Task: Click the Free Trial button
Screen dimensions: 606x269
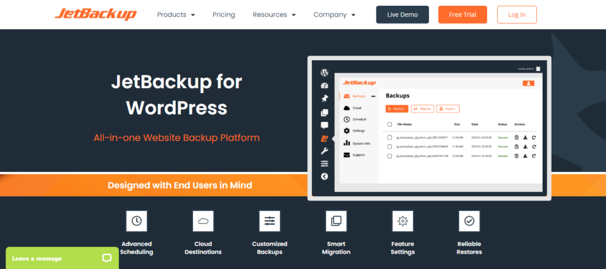Action: pyautogui.click(x=462, y=15)
